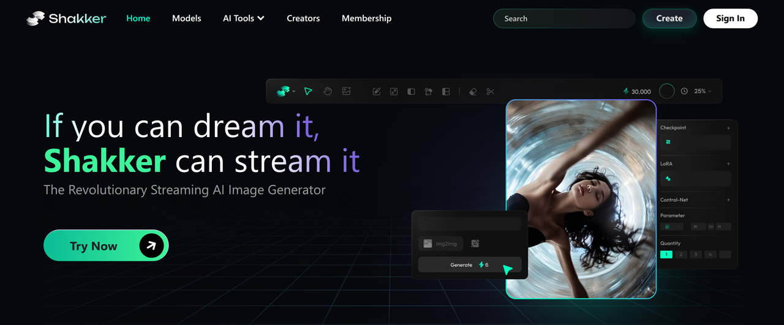Click the Generate button
The image size is (784, 325).
[x=470, y=264]
